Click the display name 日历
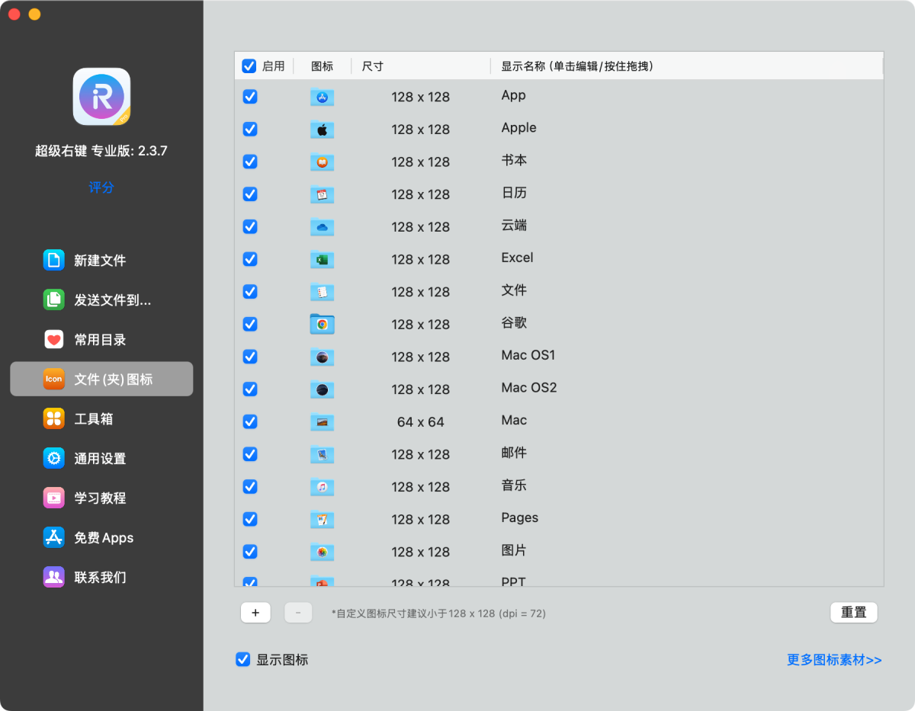This screenshot has width=915, height=711. click(x=514, y=193)
